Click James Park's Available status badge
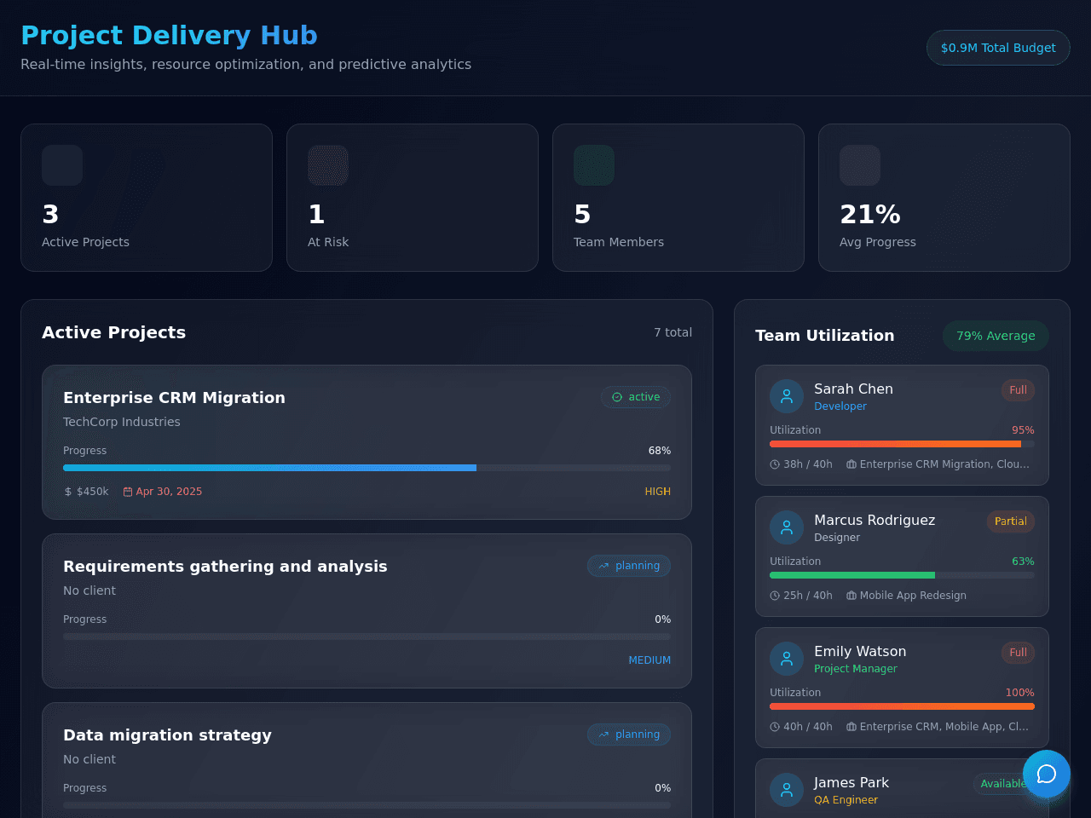1091x818 pixels. click(x=1003, y=784)
